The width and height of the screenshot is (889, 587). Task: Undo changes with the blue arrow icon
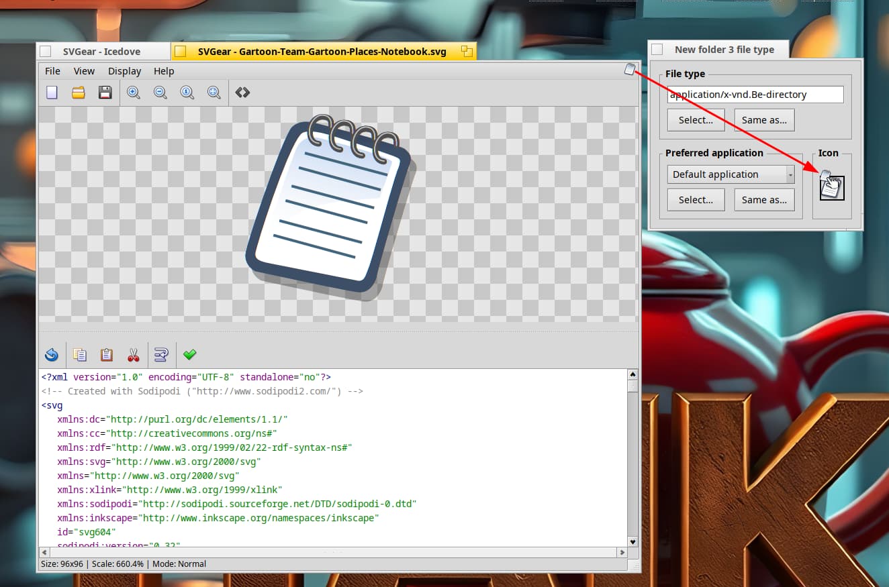52,354
